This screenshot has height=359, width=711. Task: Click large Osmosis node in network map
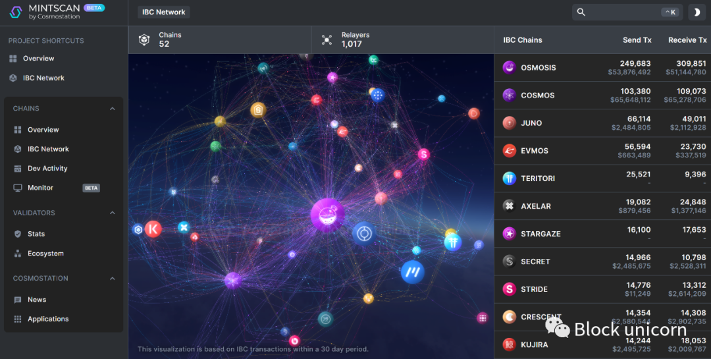[x=327, y=215]
